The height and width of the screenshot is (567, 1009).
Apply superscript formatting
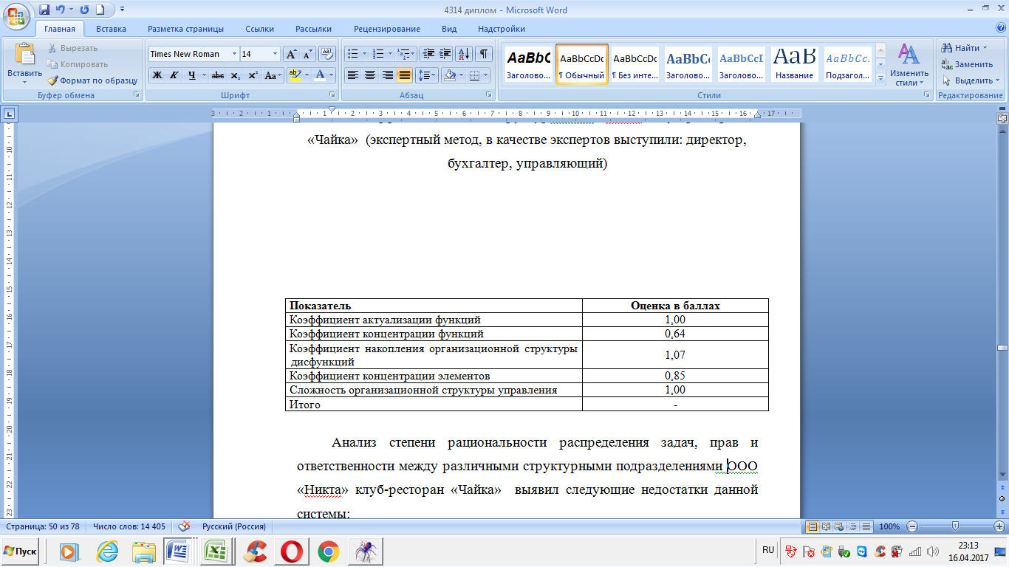click(253, 75)
